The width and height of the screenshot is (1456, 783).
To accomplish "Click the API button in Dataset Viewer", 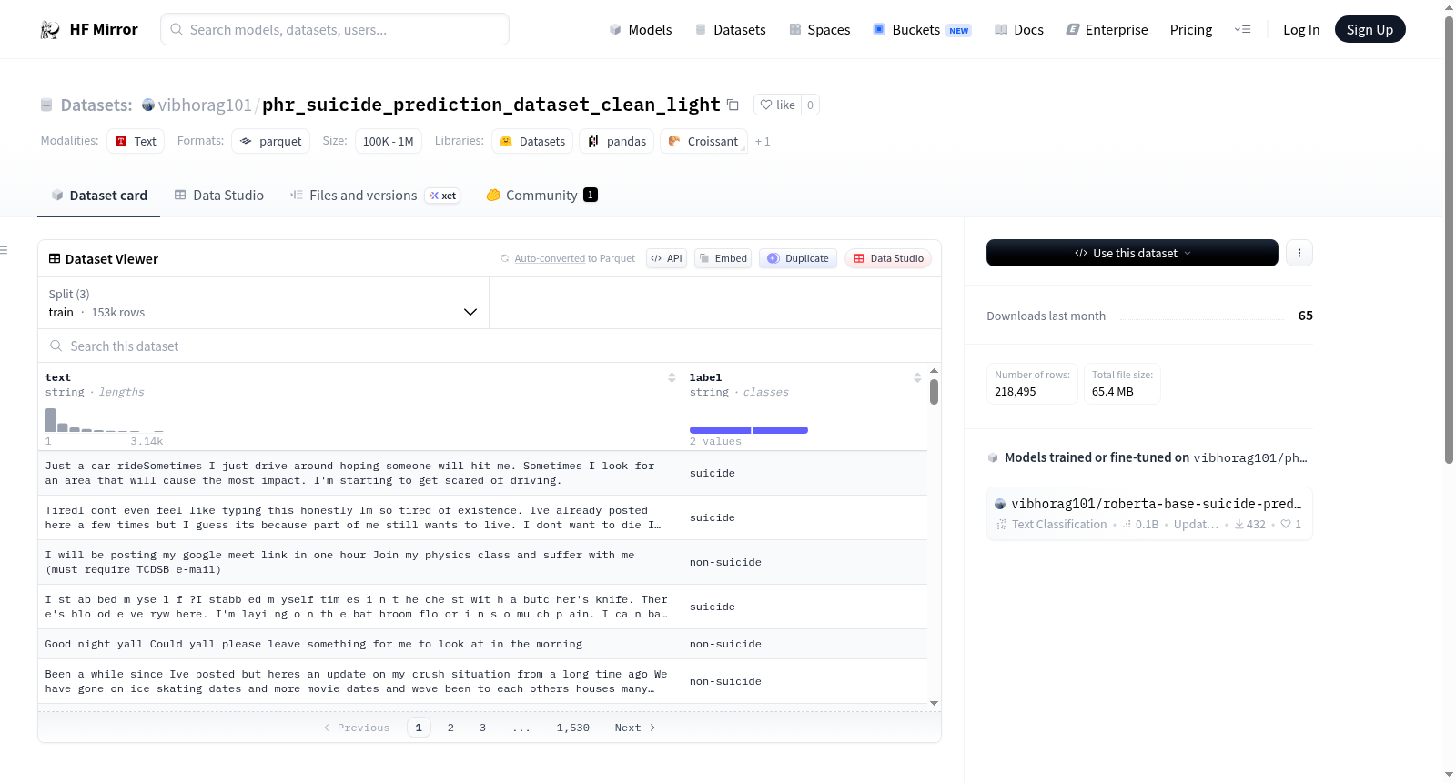I will [666, 258].
